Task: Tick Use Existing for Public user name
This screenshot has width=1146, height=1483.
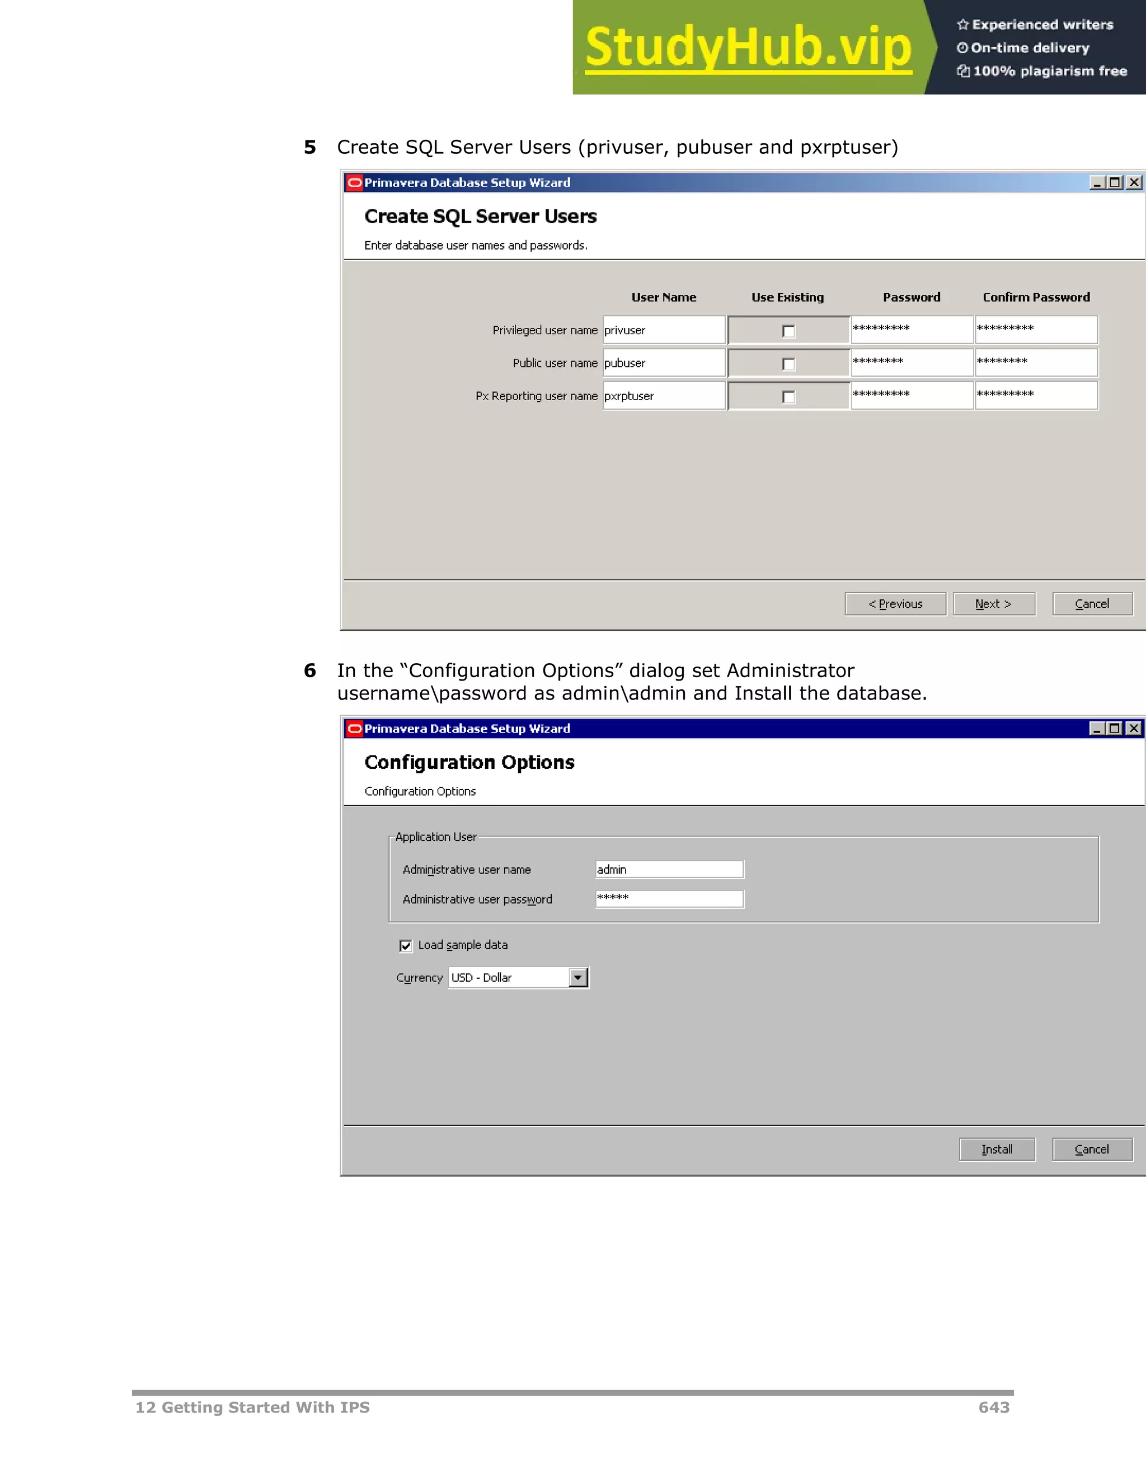Action: [x=788, y=364]
